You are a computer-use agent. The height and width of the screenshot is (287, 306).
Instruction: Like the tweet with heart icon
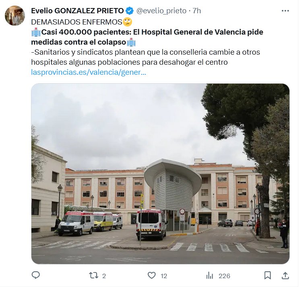[x=151, y=275]
